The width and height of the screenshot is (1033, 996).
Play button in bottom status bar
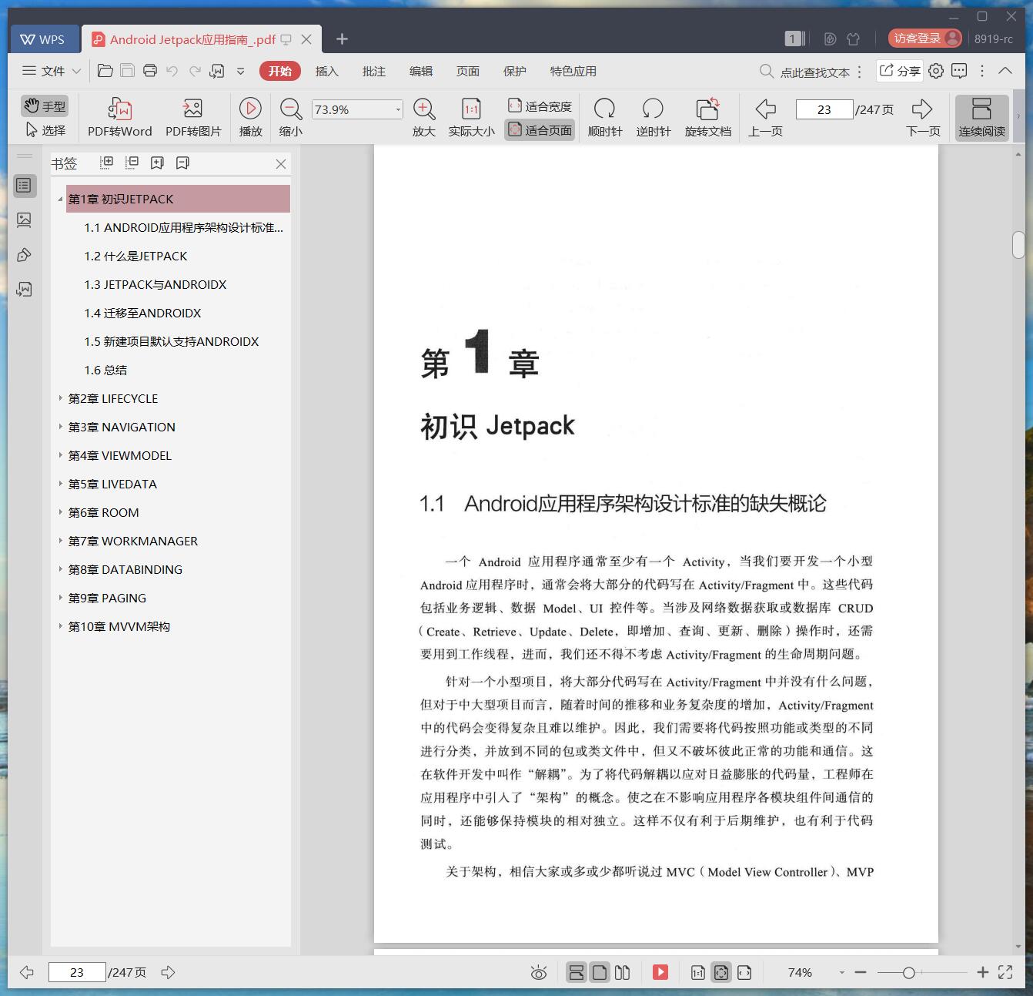660,972
